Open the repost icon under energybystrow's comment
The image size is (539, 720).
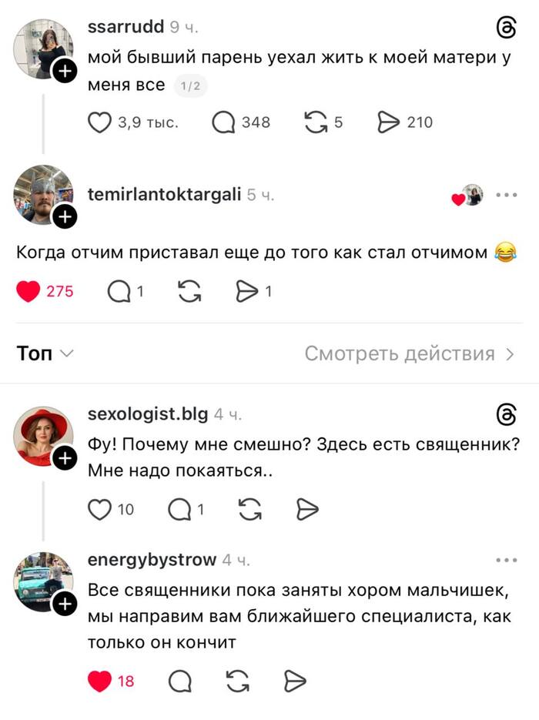pyautogui.click(x=236, y=679)
